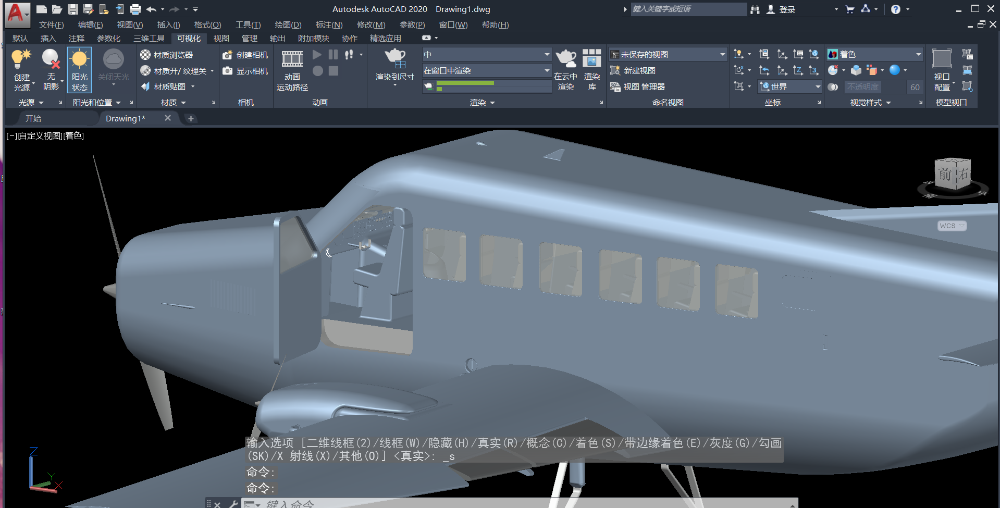The height and width of the screenshot is (508, 1000).
Task: Open the Render Gallery (渲染库)
Action: click(592, 70)
